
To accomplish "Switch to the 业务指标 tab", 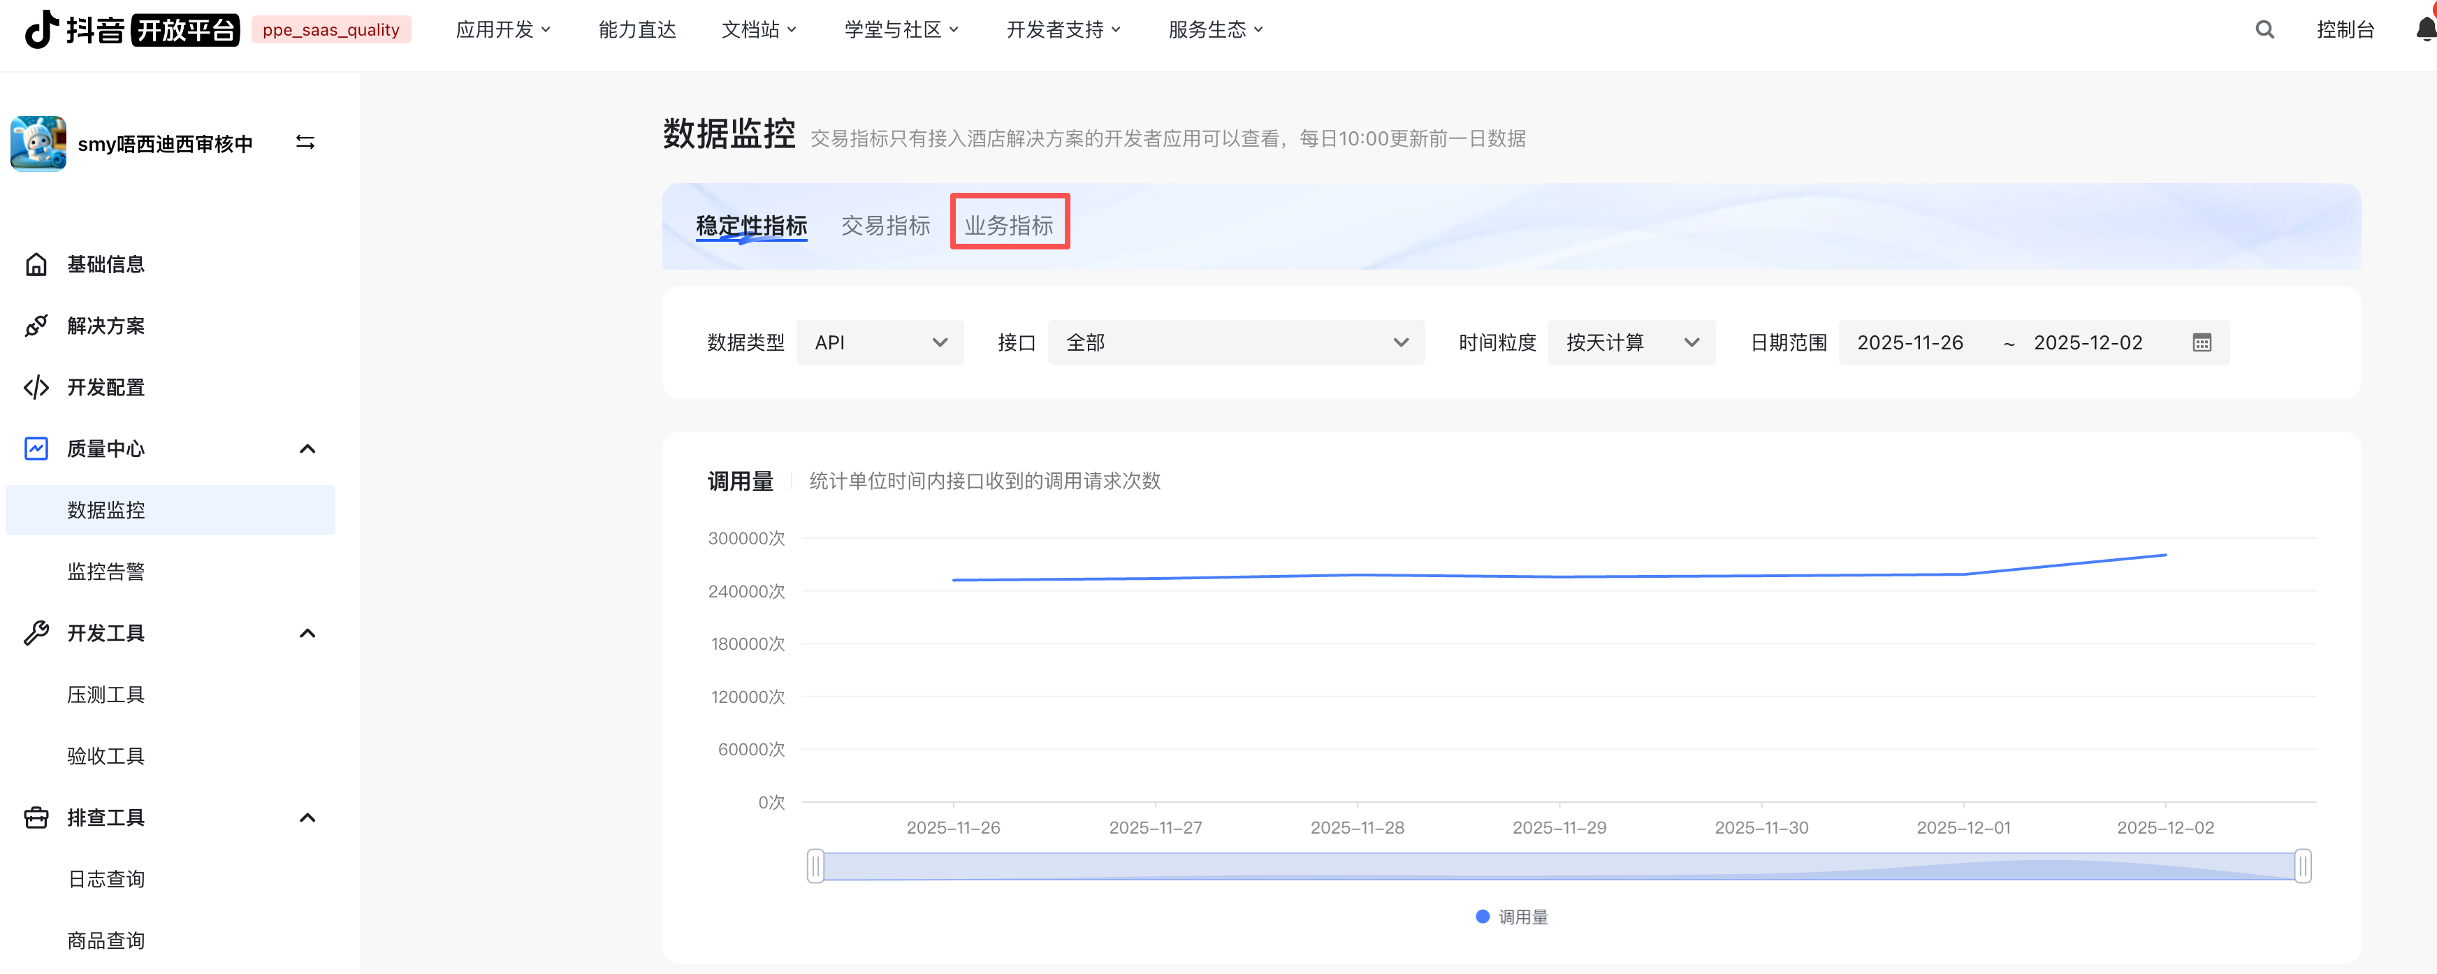I will [x=1008, y=225].
